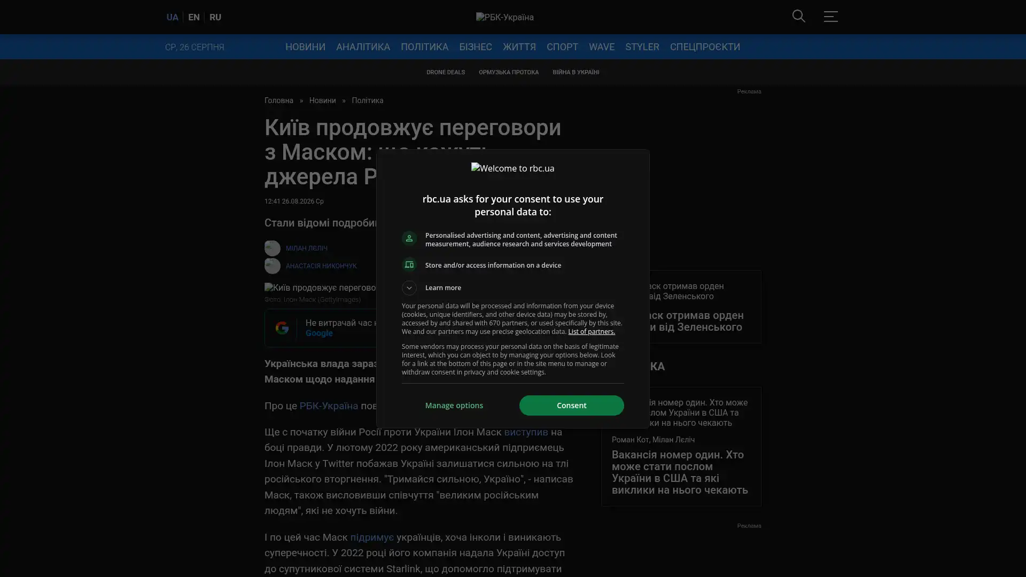Open the ОРМУЗЬКА ПРОТОКА topic
1026x577 pixels.
(x=508, y=72)
